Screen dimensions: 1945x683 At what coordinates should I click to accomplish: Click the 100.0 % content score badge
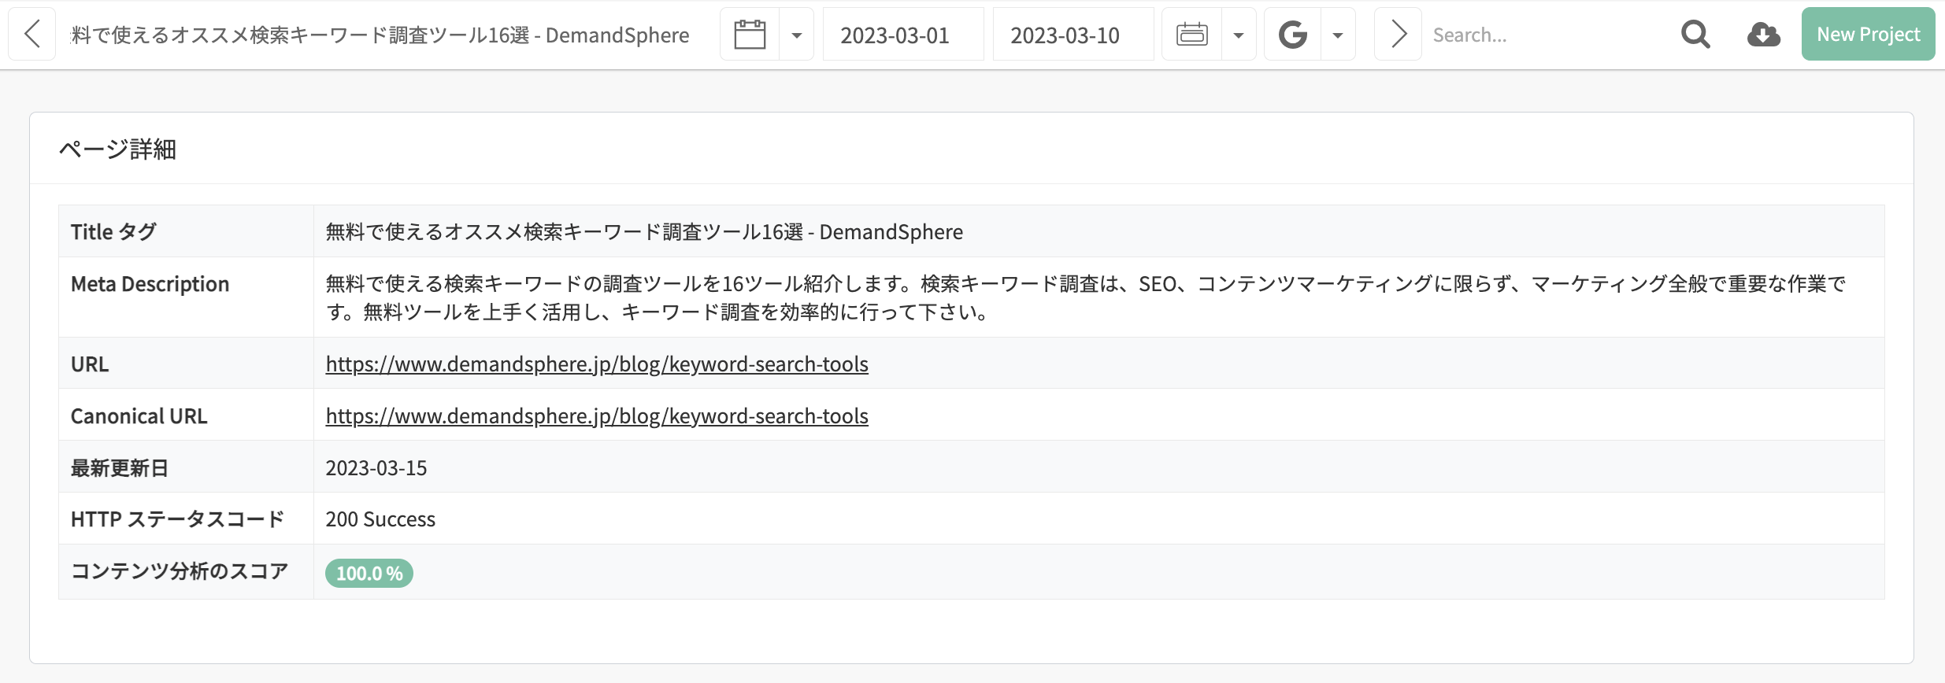click(x=369, y=573)
